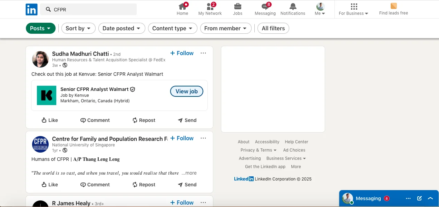Screen dimensions: 439x207
Task: Comment on the Humans of CFPR post
Action: pos(95,185)
